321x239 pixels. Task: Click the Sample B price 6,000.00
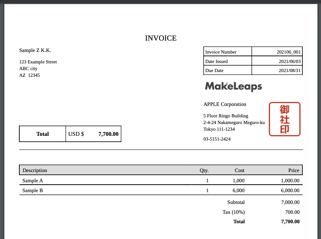click(x=290, y=191)
